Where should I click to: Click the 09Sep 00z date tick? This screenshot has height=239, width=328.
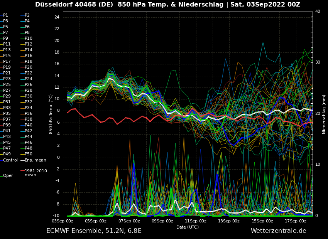(x=162, y=221)
